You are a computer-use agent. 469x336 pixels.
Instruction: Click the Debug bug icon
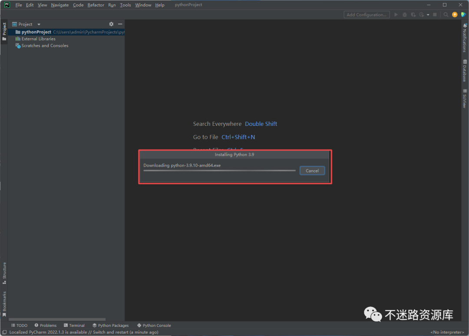pos(405,15)
